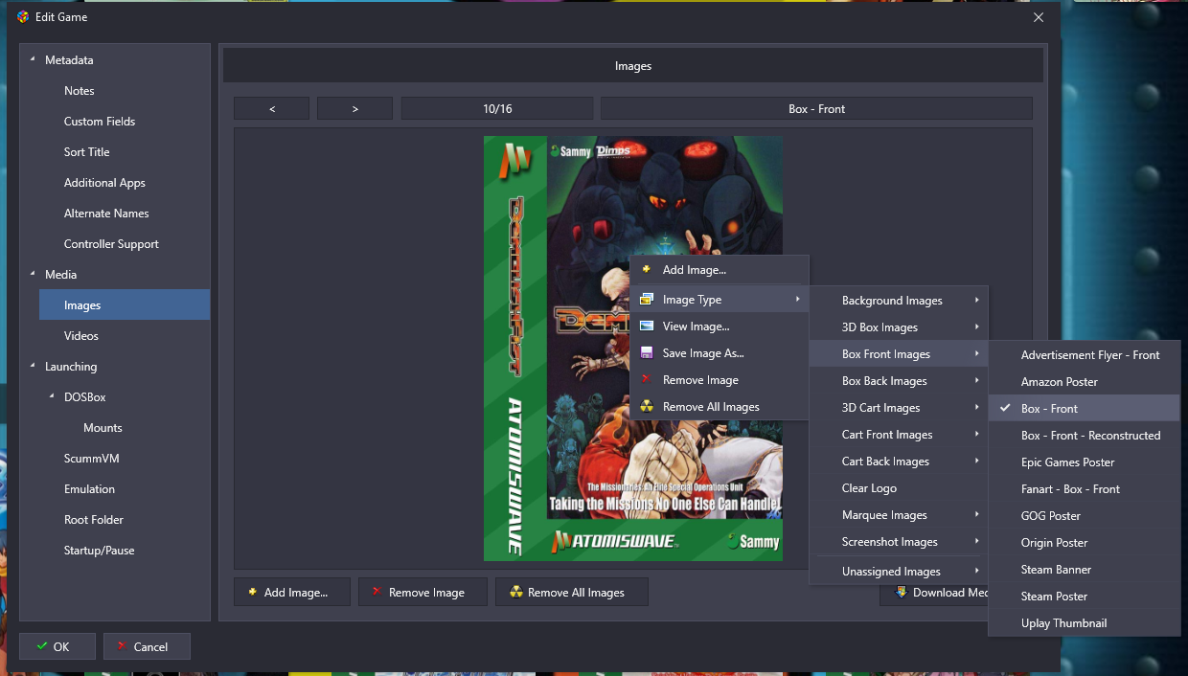
Task: Click the radiation Remove All Images icon in context menu
Action: coord(647,407)
